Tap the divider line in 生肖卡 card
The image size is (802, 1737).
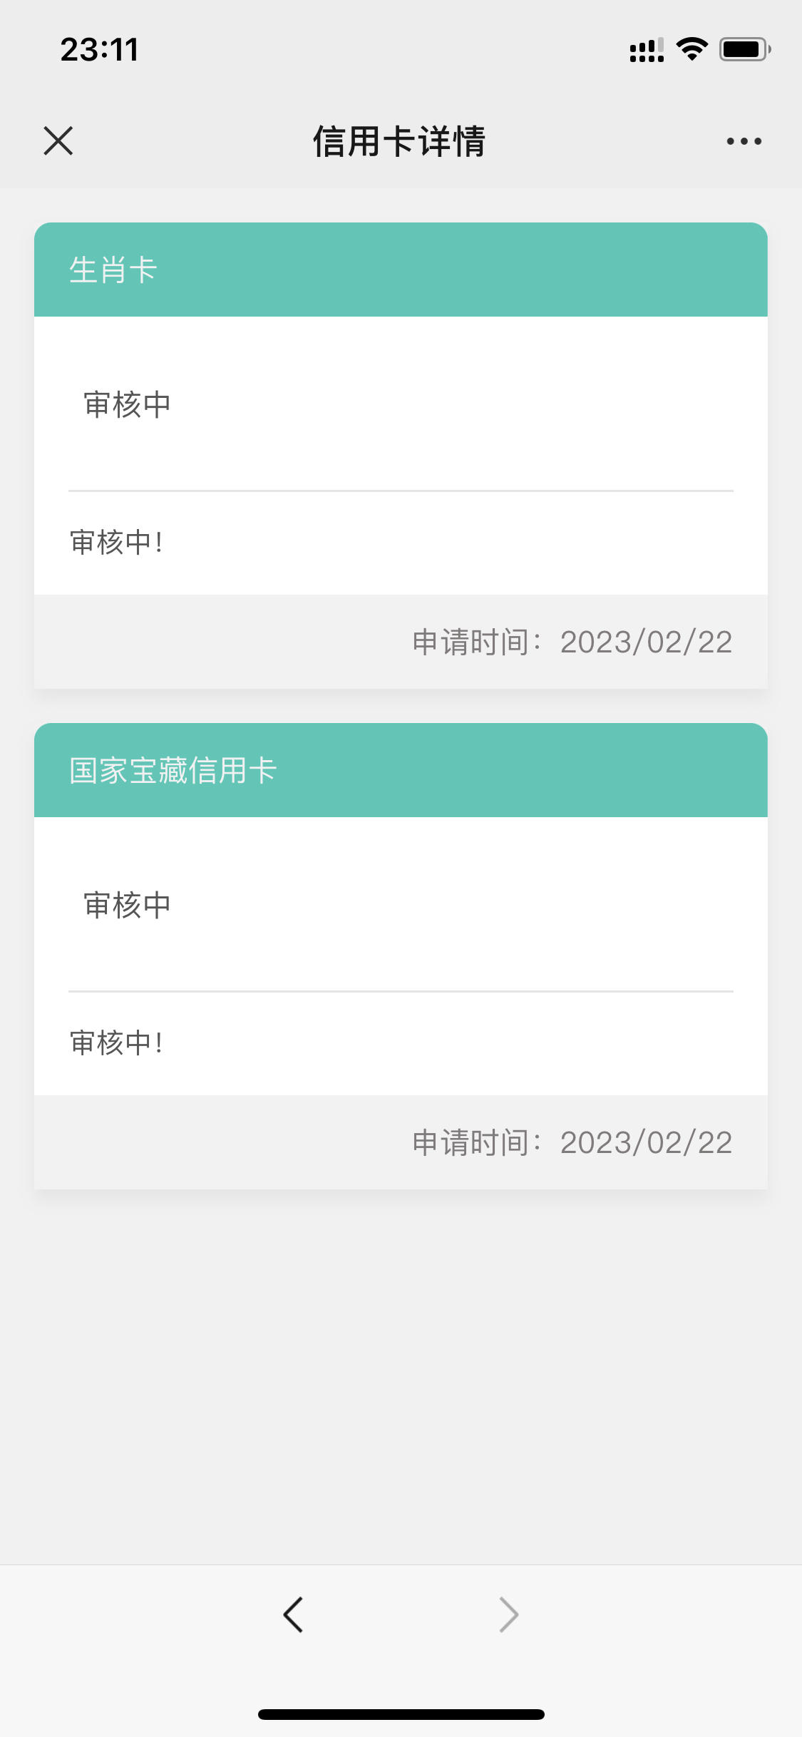pyautogui.click(x=401, y=491)
